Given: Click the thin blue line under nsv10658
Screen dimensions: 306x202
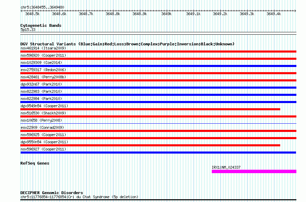Looking at the screenshot, I should [x=158, y=123].
